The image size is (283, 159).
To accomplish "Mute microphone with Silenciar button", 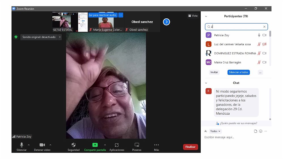I will [x=22, y=145].
